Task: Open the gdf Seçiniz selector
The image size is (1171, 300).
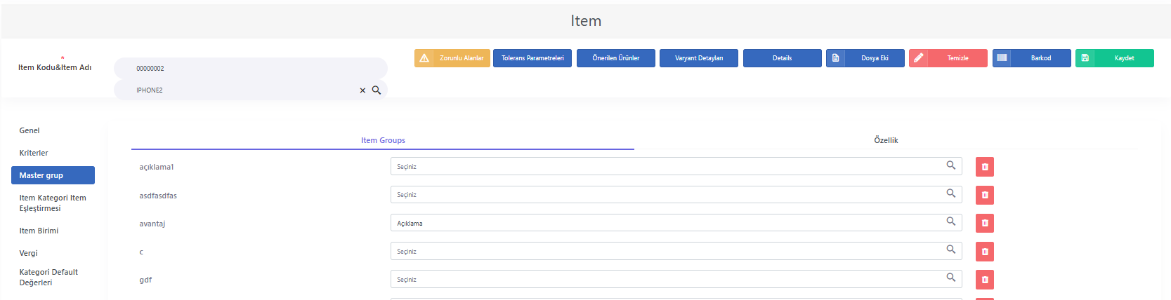Action: pos(676,279)
